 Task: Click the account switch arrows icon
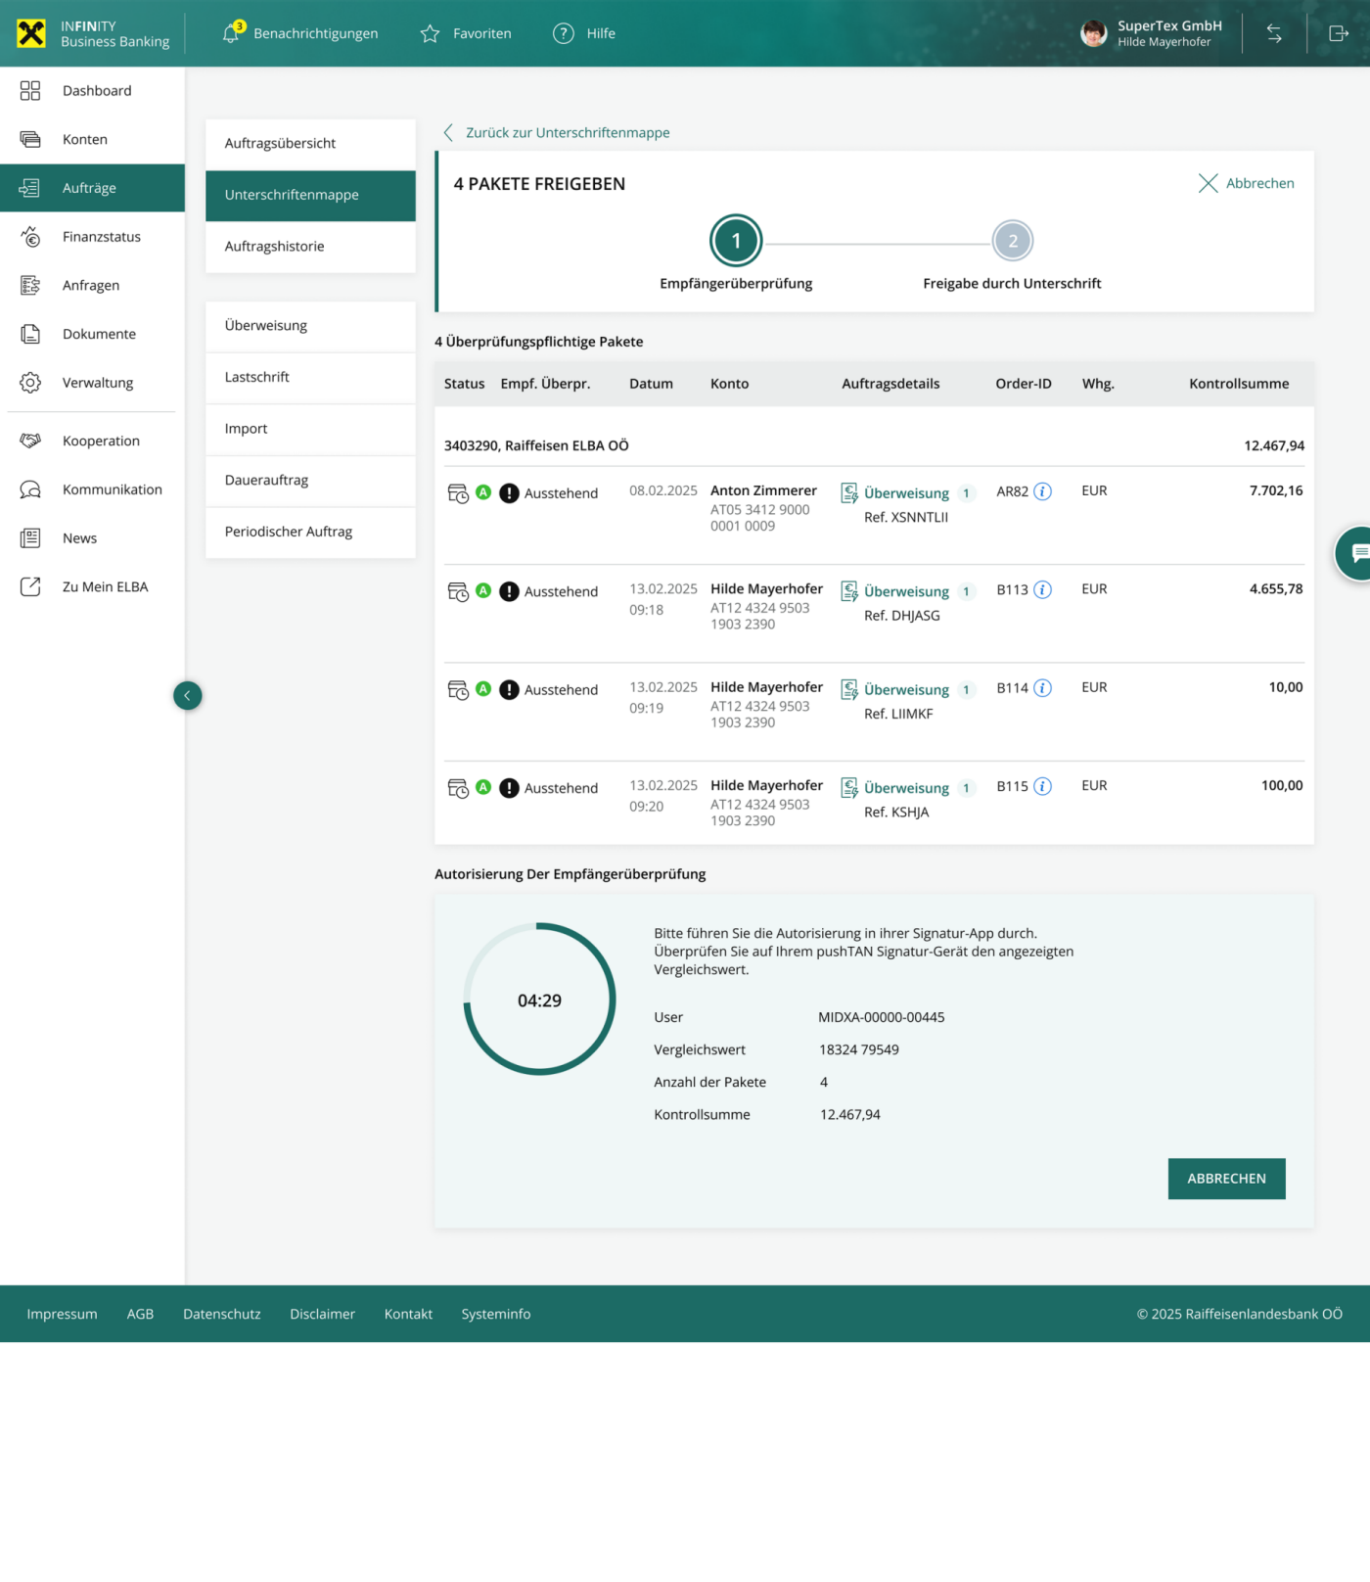coord(1274,33)
